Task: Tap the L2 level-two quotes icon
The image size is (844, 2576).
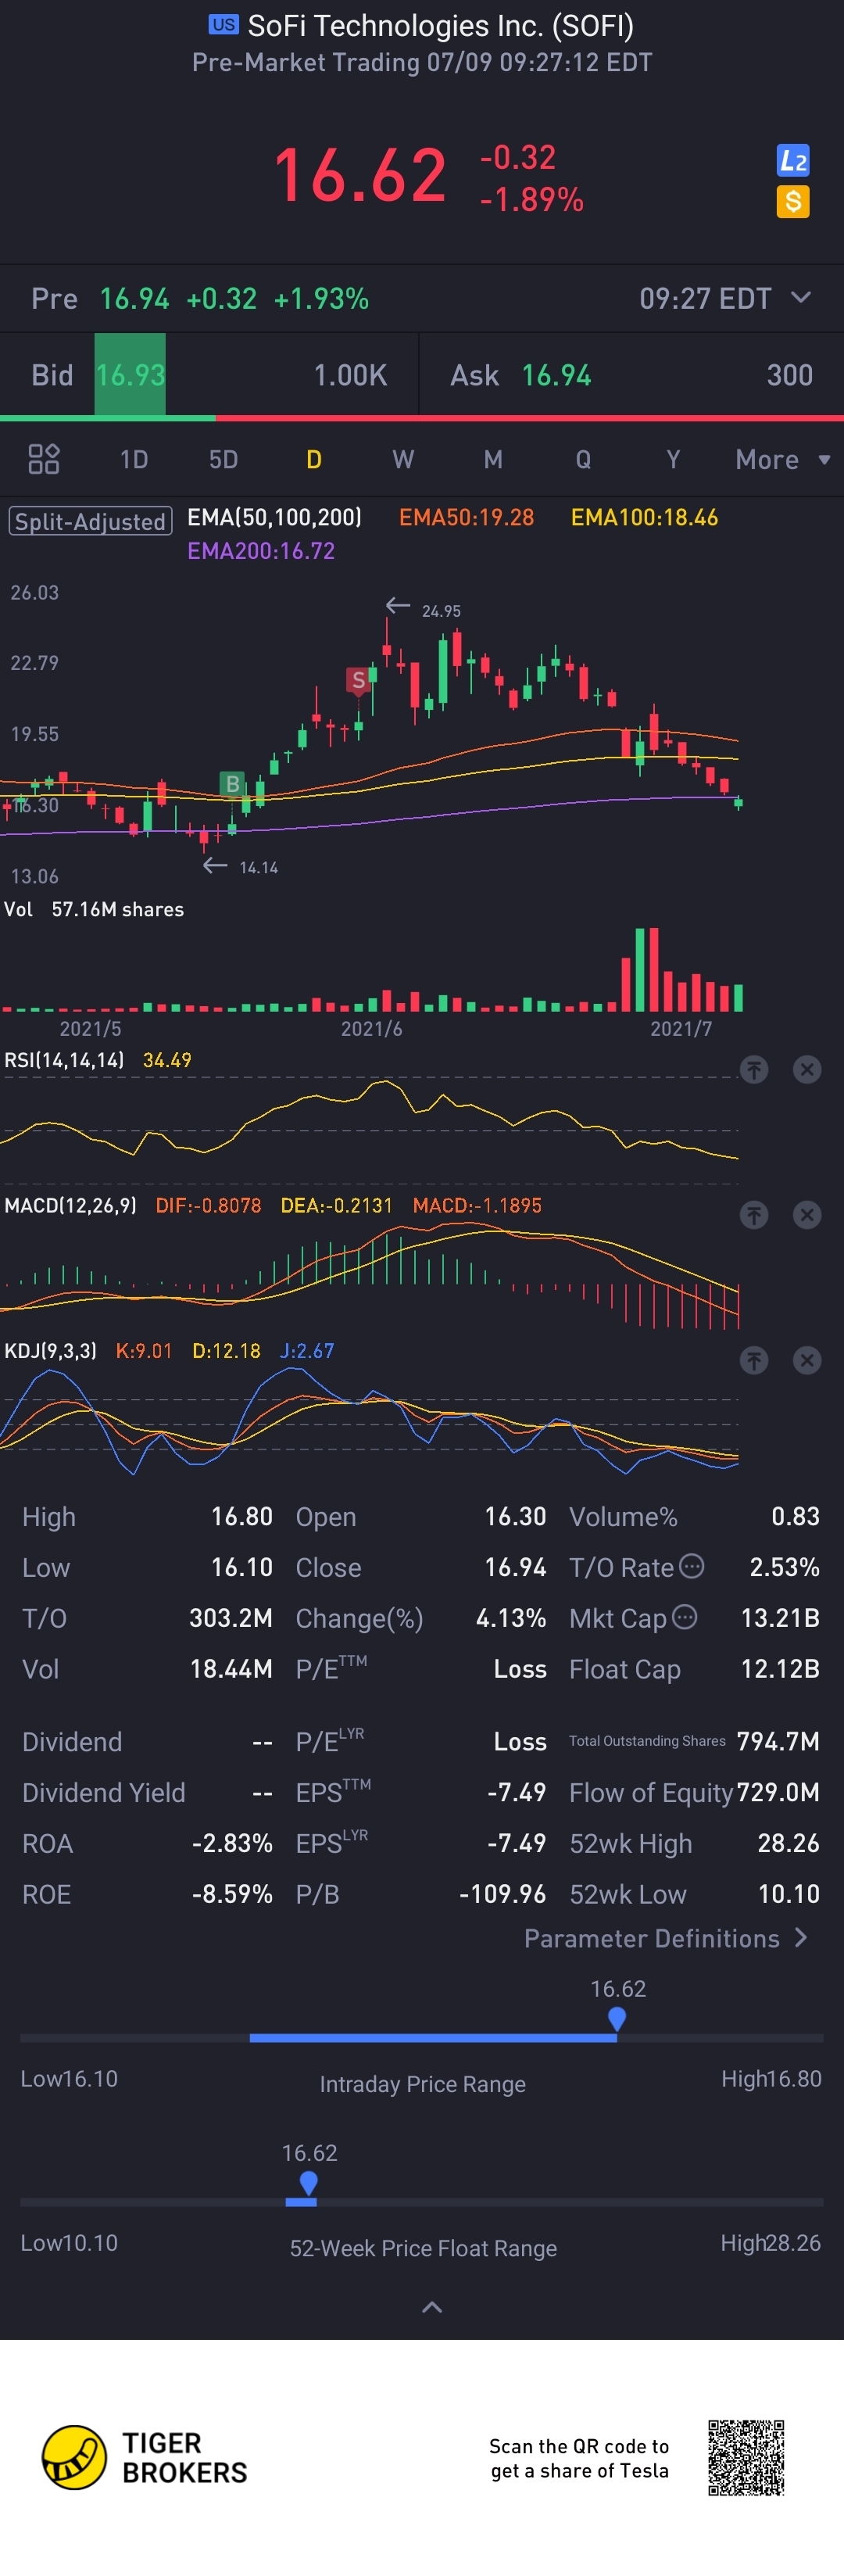Action: tap(793, 160)
